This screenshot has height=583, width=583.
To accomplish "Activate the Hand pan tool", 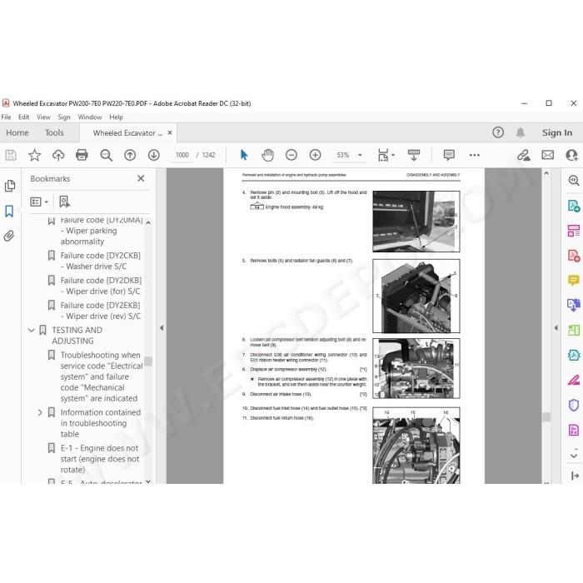I will (x=267, y=155).
